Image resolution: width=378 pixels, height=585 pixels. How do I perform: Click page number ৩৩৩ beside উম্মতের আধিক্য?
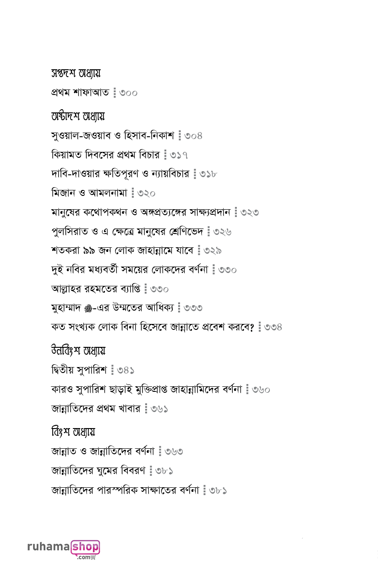(193, 308)
